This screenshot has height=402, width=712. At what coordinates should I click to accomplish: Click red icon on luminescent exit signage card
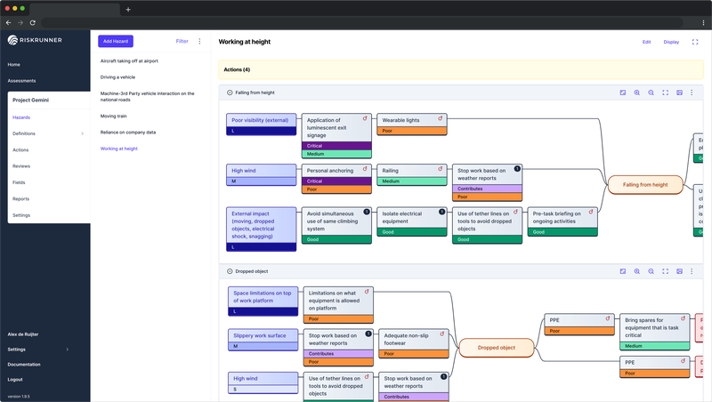pos(365,118)
